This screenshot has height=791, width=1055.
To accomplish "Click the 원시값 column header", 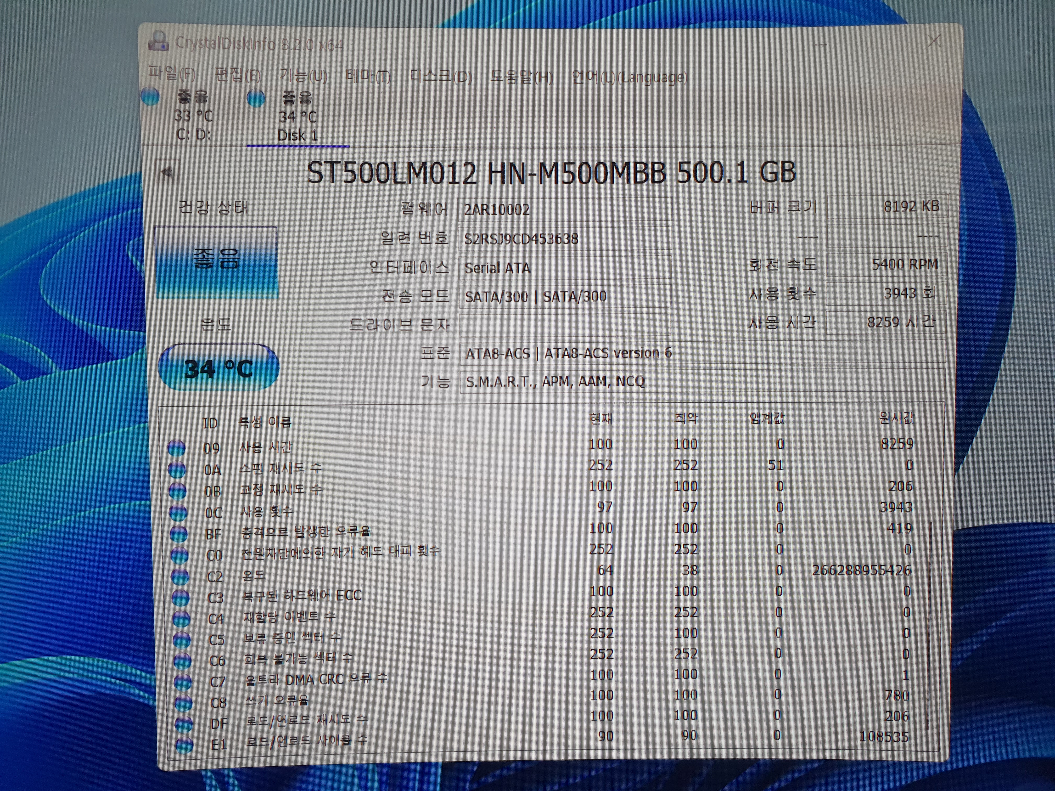I will [x=897, y=418].
